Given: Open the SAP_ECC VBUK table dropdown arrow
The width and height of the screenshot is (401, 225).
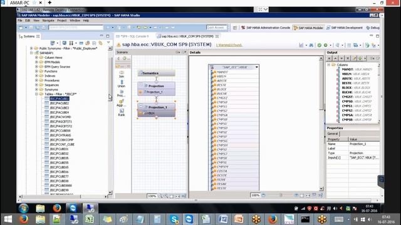Looking at the screenshot, I should [256, 67].
